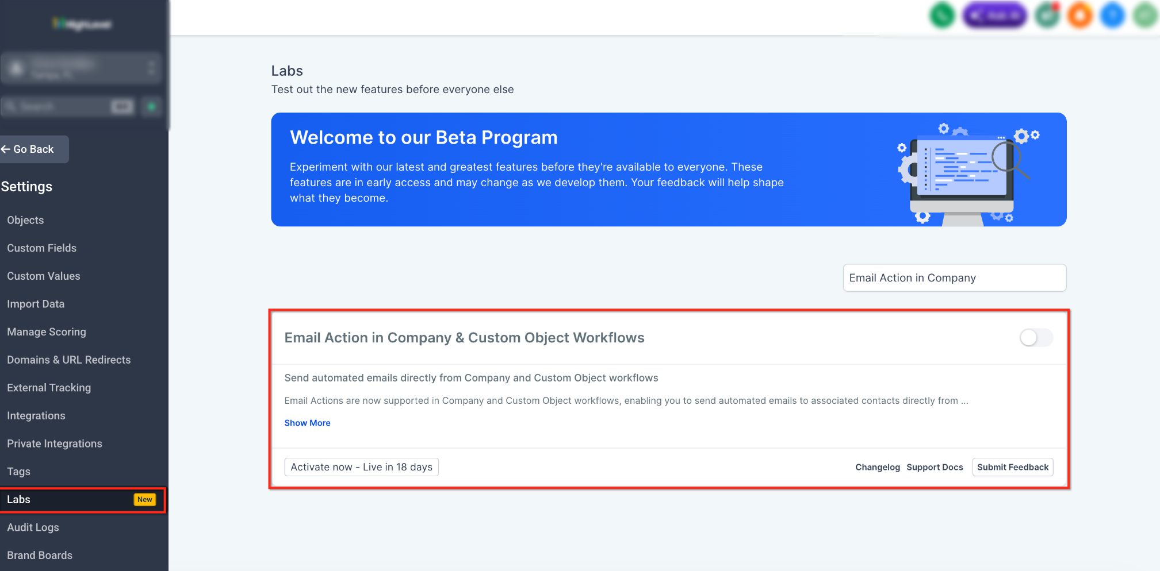Open Custom Fields settings

[x=41, y=248]
